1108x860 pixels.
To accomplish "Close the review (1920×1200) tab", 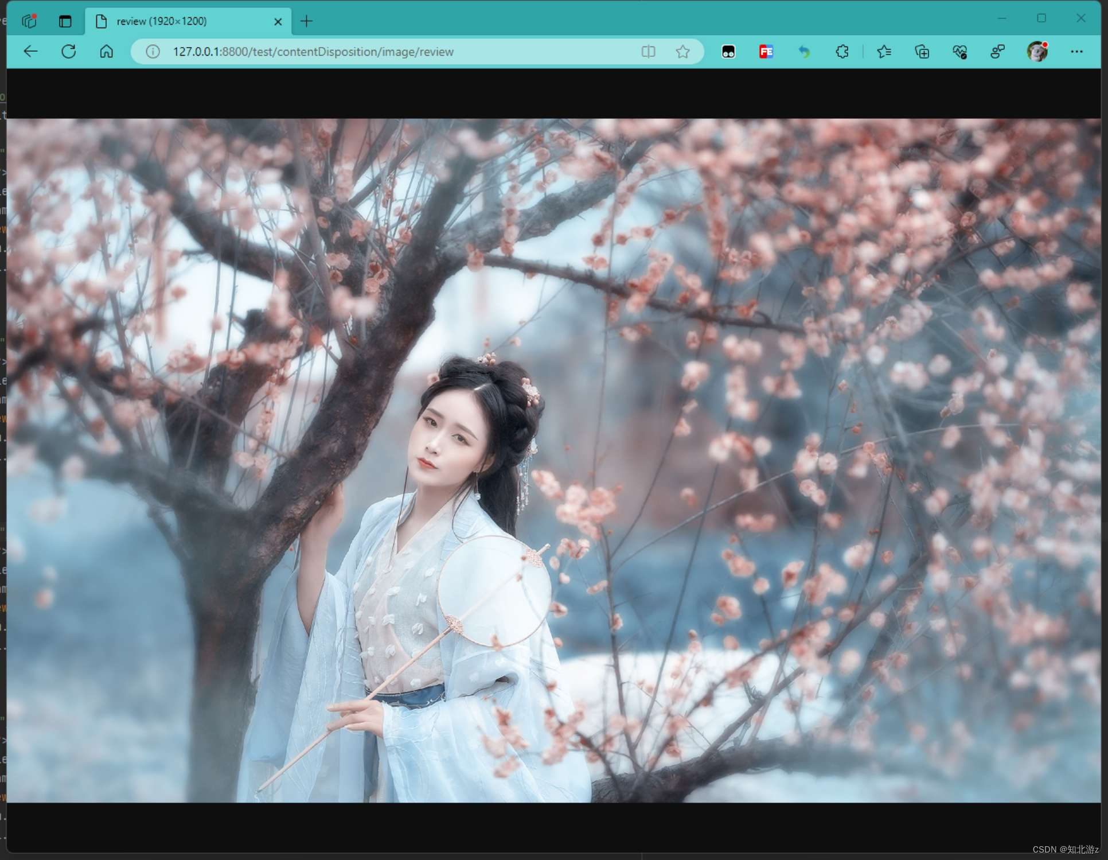I will 278,22.
